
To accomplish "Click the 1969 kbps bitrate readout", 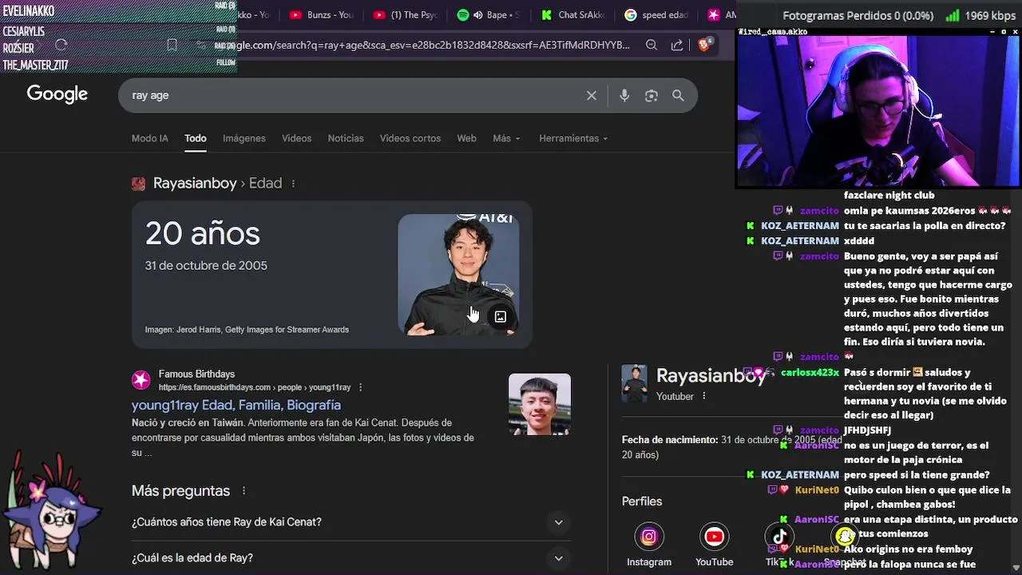I will pyautogui.click(x=990, y=15).
